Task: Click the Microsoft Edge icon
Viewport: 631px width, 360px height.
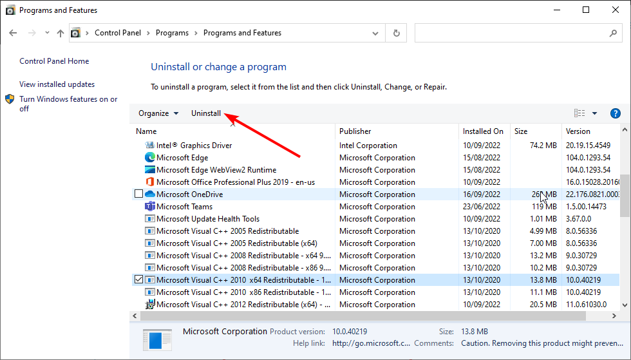Action: pos(149,157)
